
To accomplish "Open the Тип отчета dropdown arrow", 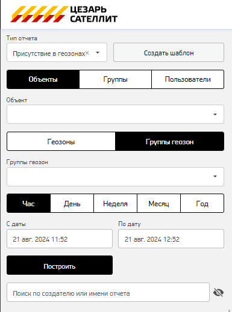I will click(98, 53).
